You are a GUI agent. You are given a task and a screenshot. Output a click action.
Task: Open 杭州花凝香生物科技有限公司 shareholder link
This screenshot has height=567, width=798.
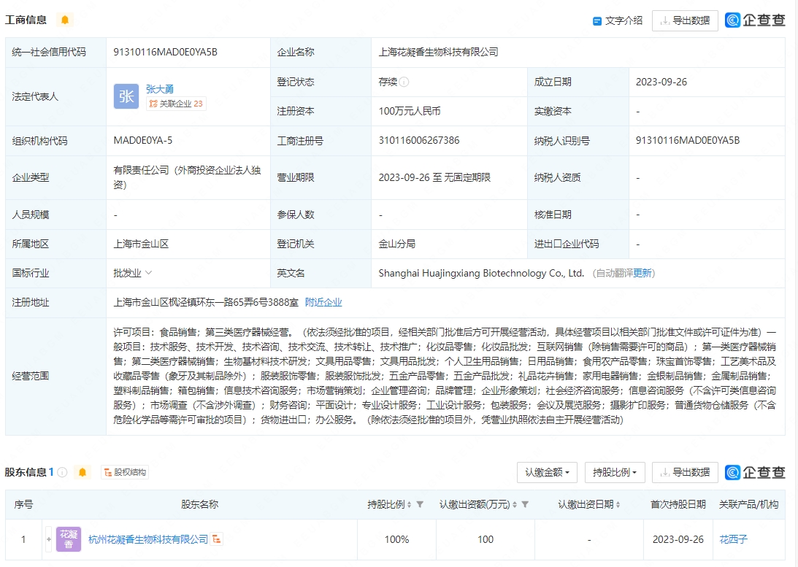(x=148, y=539)
